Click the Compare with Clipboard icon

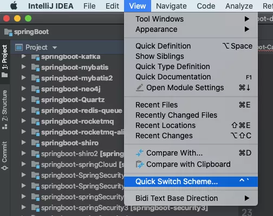pyautogui.click(x=140, y=164)
